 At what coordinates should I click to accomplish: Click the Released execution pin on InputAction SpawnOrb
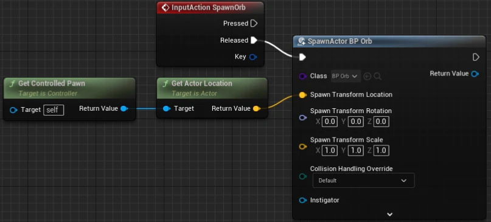click(254, 40)
